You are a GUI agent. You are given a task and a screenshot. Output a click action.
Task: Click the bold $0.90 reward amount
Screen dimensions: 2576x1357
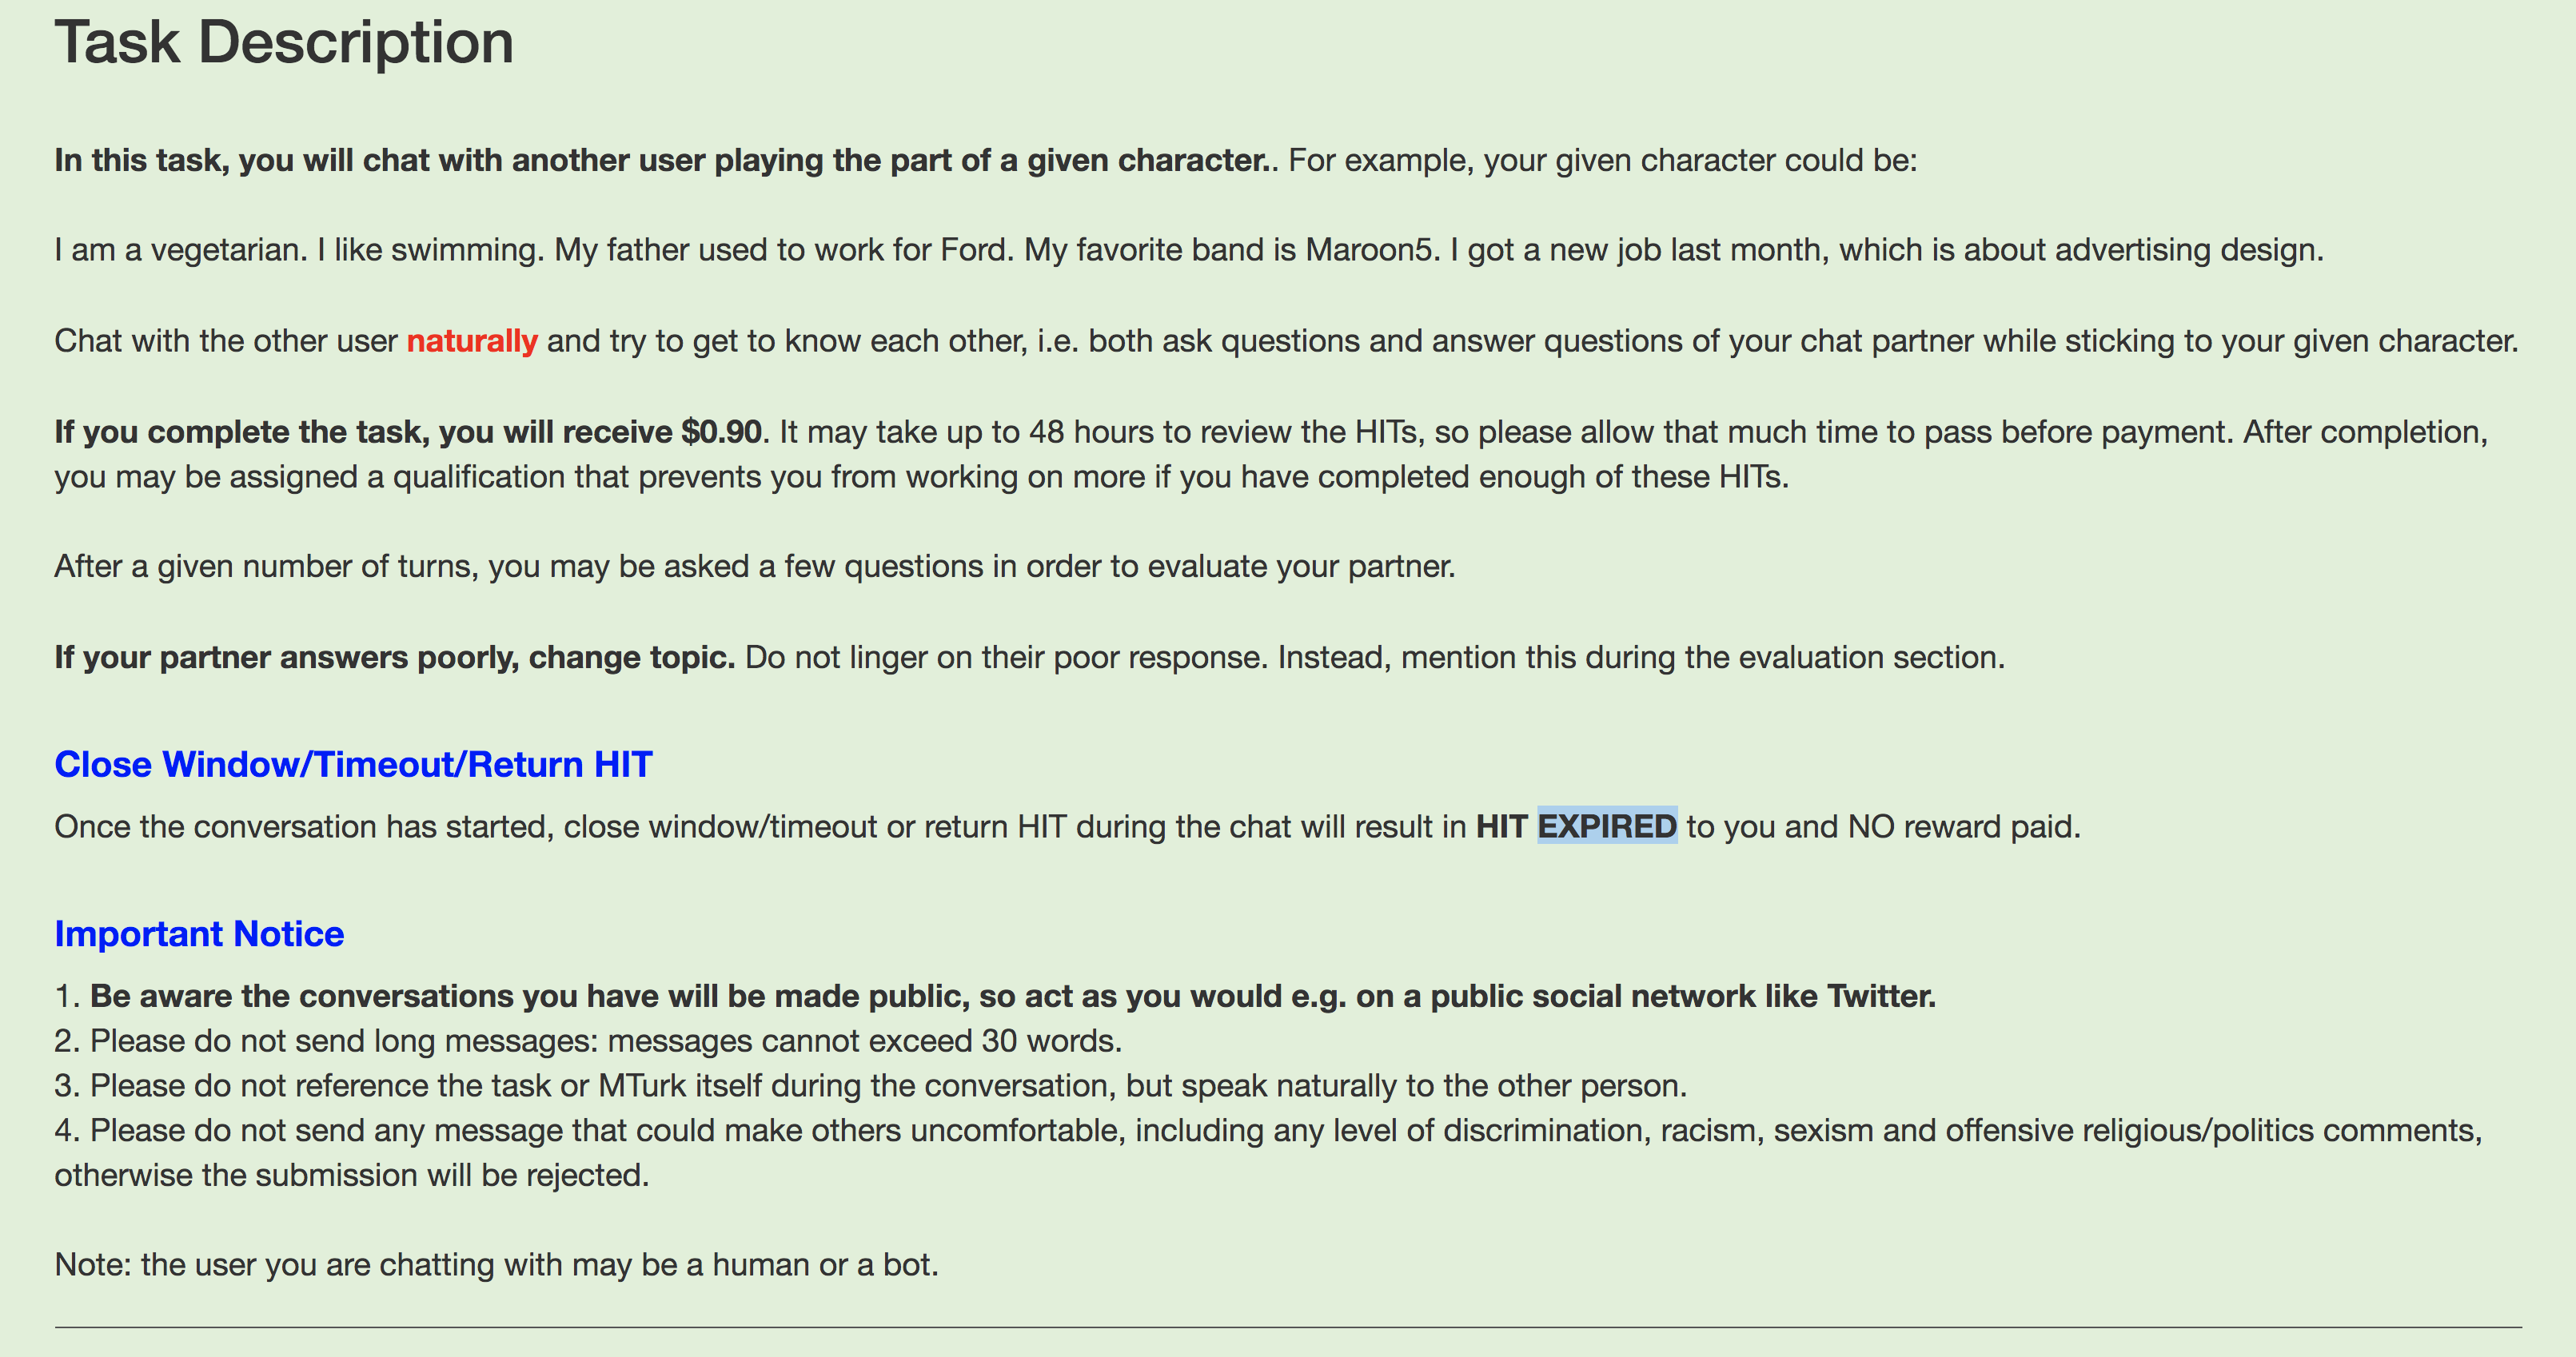tap(721, 432)
